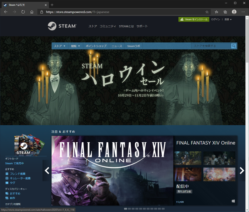Image resolution: width=249 pixels, height=212 pixels.
Task: Click the 売り上げ上位 tag on featured game
Action: pos(184,192)
